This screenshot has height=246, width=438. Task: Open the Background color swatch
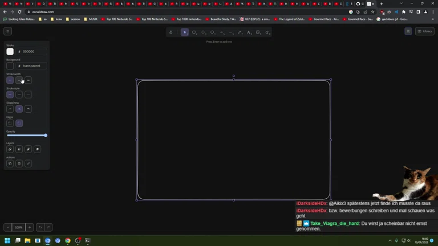click(10, 66)
